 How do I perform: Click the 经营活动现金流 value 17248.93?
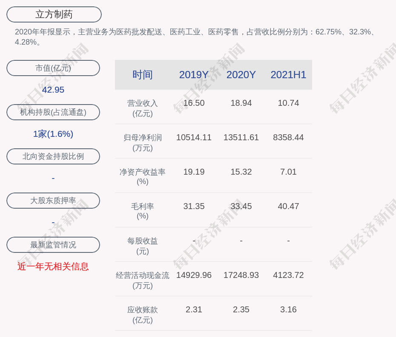241,275
